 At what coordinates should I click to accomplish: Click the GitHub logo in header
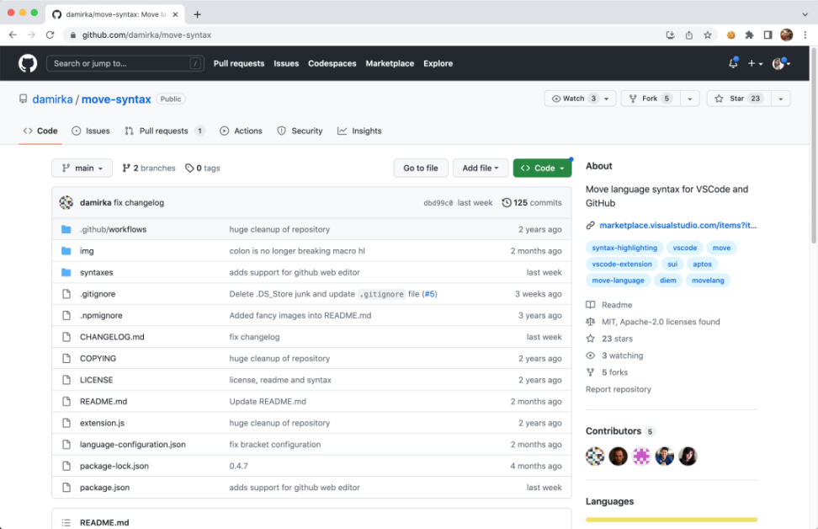(x=28, y=63)
